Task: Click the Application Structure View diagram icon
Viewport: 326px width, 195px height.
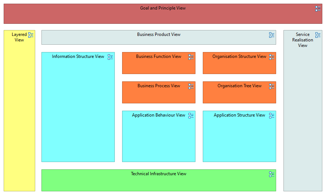Action: tap(272, 116)
